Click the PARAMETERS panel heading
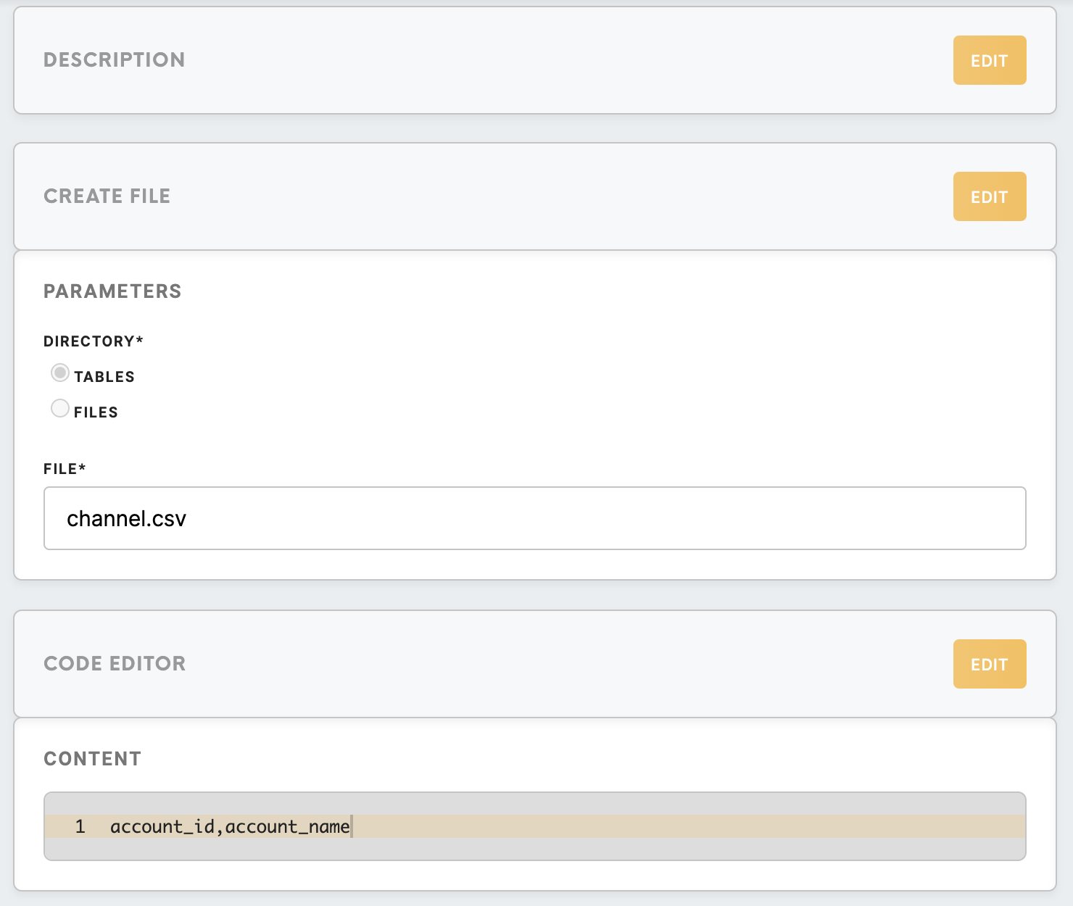This screenshot has height=906, width=1073. pyautogui.click(x=112, y=291)
